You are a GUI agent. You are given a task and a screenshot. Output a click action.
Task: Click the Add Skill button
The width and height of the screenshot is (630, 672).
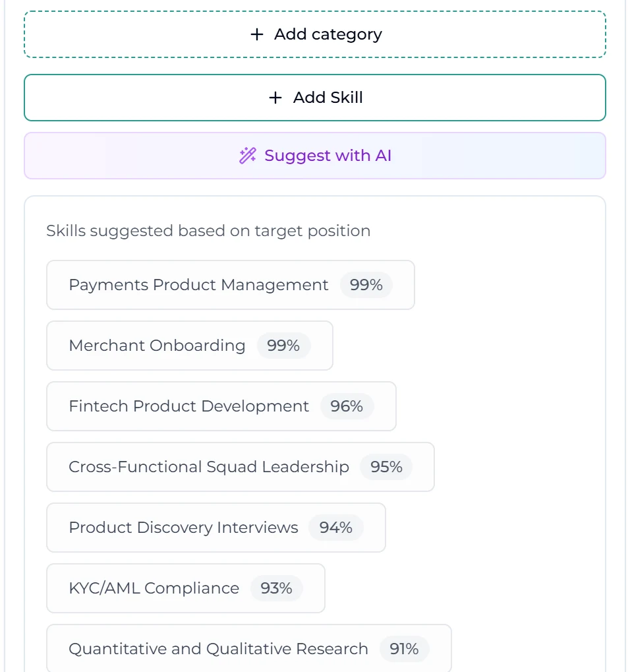pyautogui.click(x=315, y=98)
